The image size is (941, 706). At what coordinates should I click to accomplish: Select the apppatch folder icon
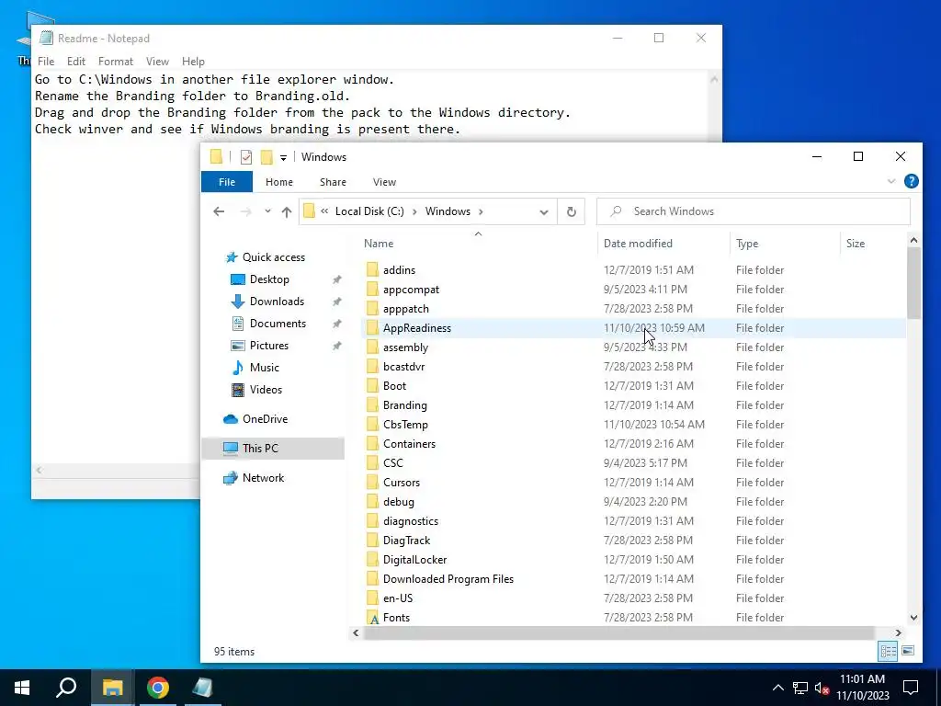coord(373,308)
